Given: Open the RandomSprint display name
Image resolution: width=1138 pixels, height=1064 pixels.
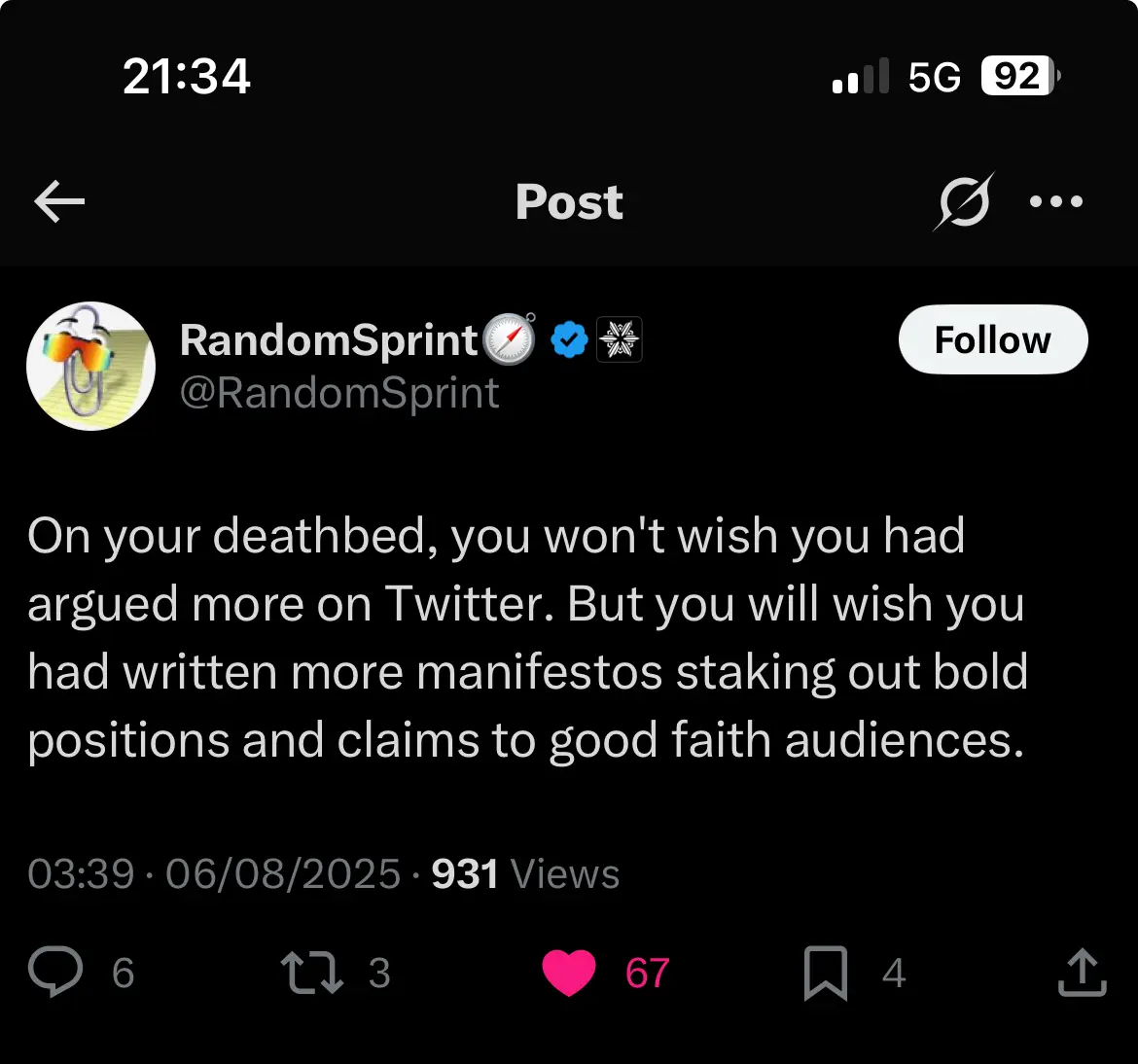Looking at the screenshot, I should pos(329,340).
